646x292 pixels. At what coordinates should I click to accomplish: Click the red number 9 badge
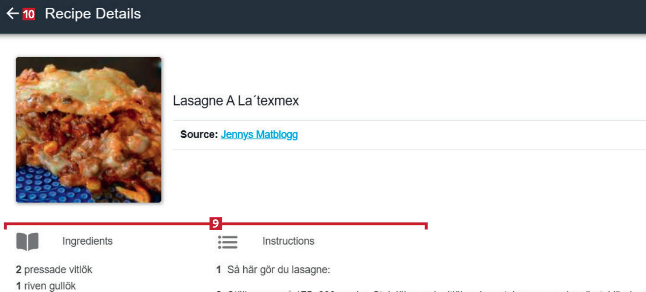216,223
